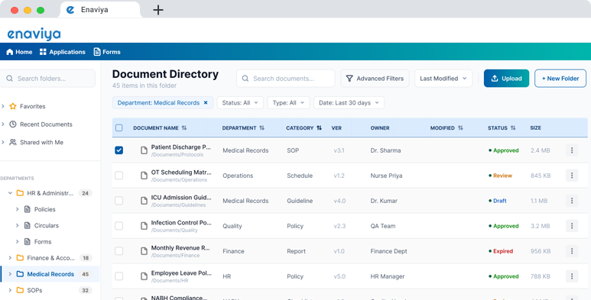591x300 pixels.
Task: Open the Circulars subfolder
Action: pos(47,225)
